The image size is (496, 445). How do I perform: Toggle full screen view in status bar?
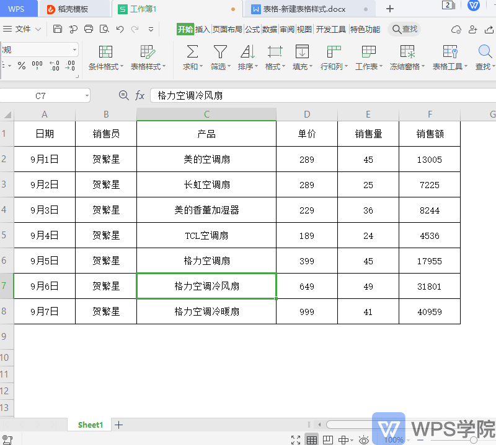pos(296,439)
